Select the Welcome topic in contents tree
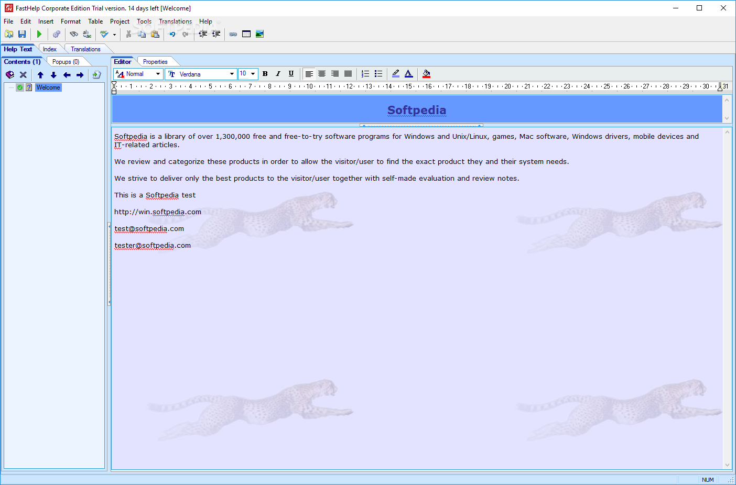 [x=48, y=87]
